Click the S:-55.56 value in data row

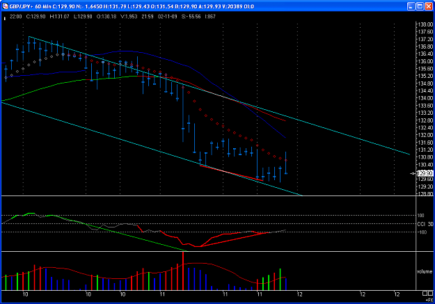(x=191, y=17)
